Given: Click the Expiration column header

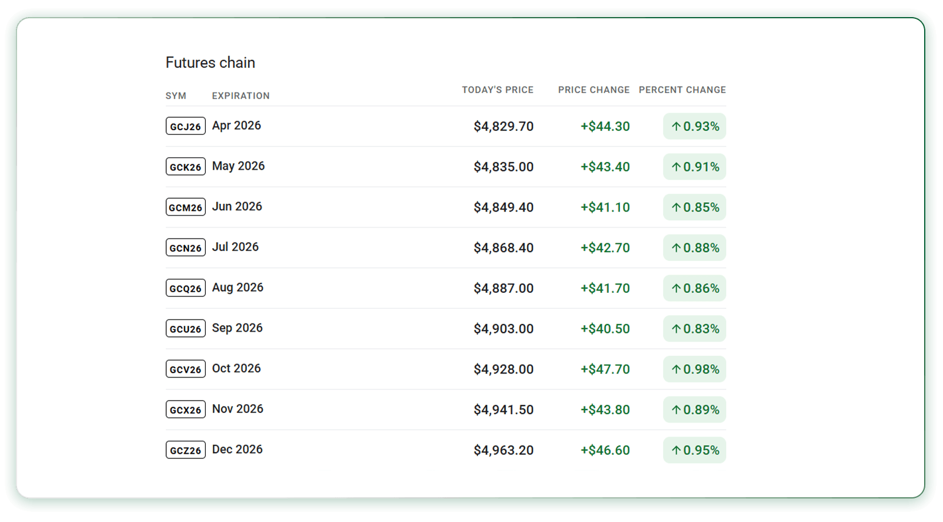Looking at the screenshot, I should tap(240, 96).
